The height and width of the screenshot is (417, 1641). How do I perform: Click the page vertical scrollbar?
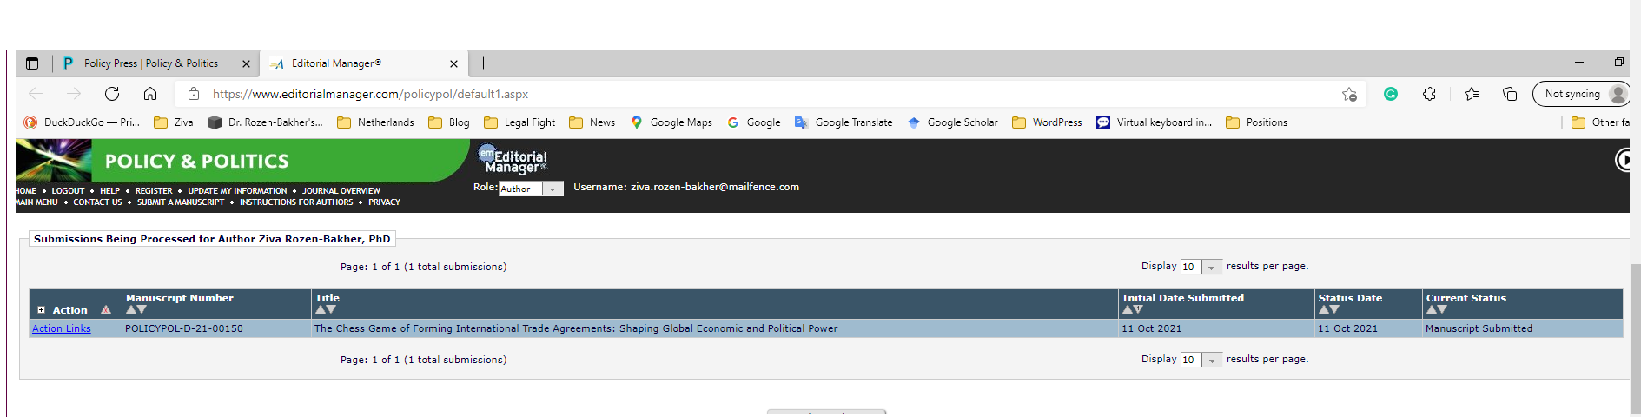point(1635,339)
